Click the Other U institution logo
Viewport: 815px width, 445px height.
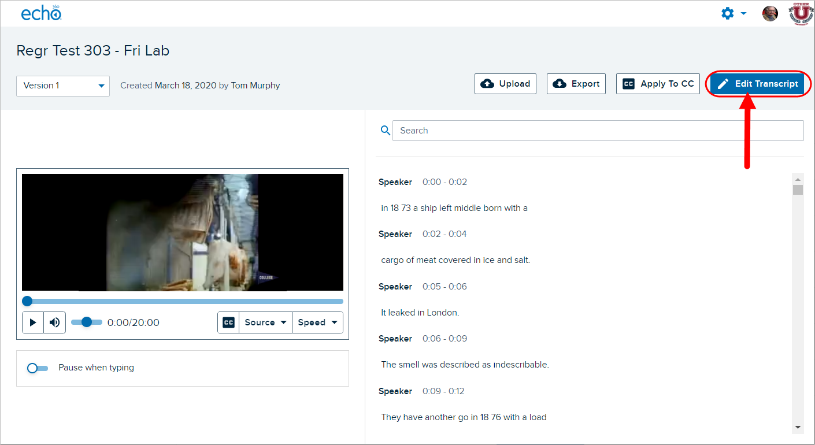coord(801,13)
